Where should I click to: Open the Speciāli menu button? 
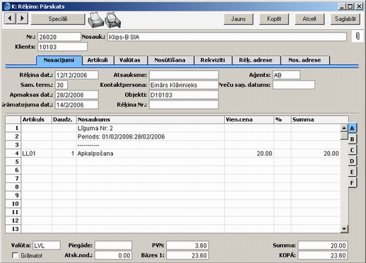[x=58, y=19]
